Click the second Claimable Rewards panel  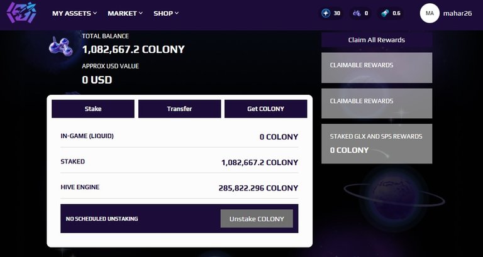pyautogui.click(x=377, y=104)
